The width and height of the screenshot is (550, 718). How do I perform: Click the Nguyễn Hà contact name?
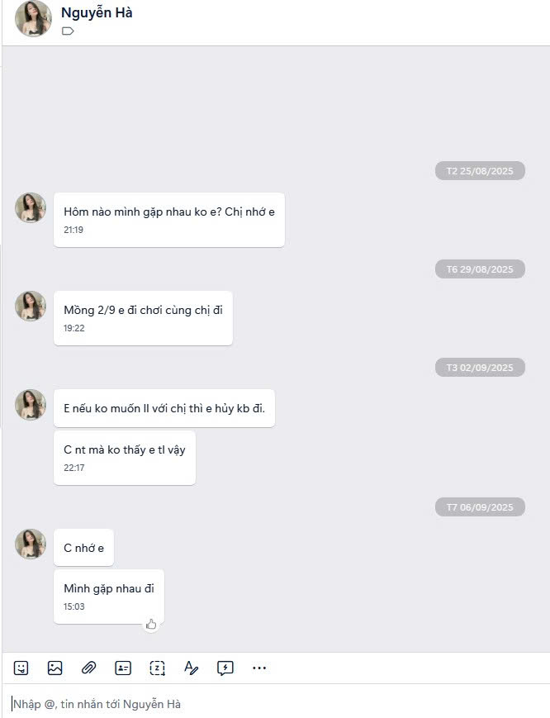(97, 13)
